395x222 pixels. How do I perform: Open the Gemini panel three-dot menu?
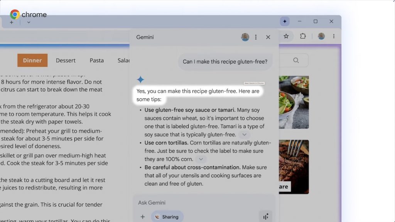coord(256,37)
